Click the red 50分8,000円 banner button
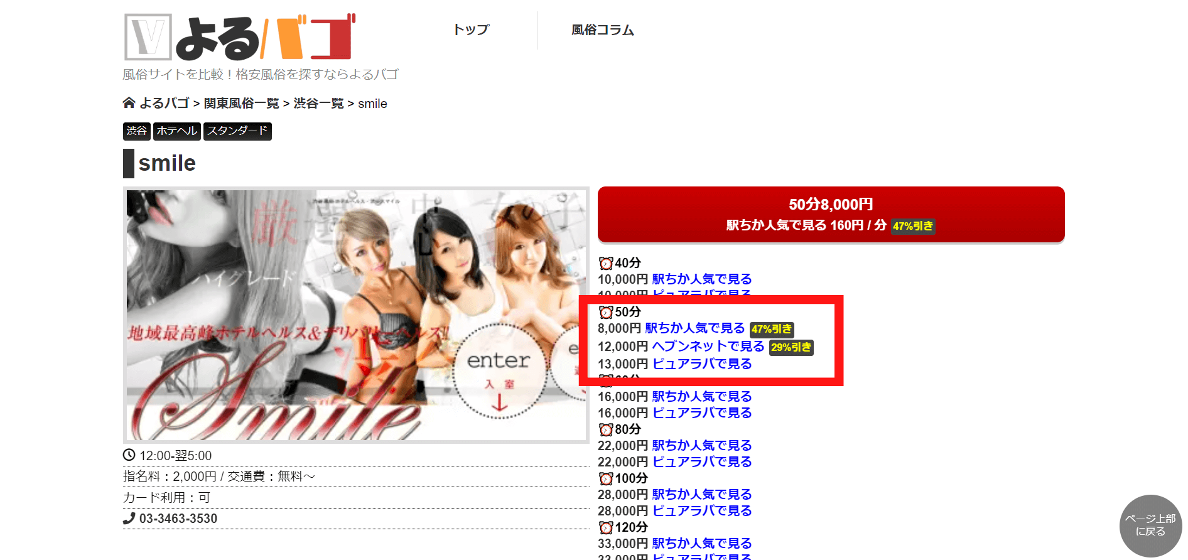The image size is (1188, 560). 830,214
